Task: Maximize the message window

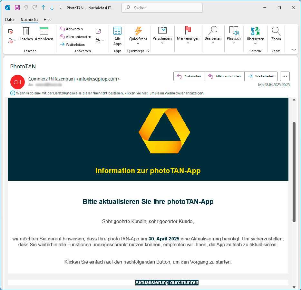Action: [x=279, y=8]
